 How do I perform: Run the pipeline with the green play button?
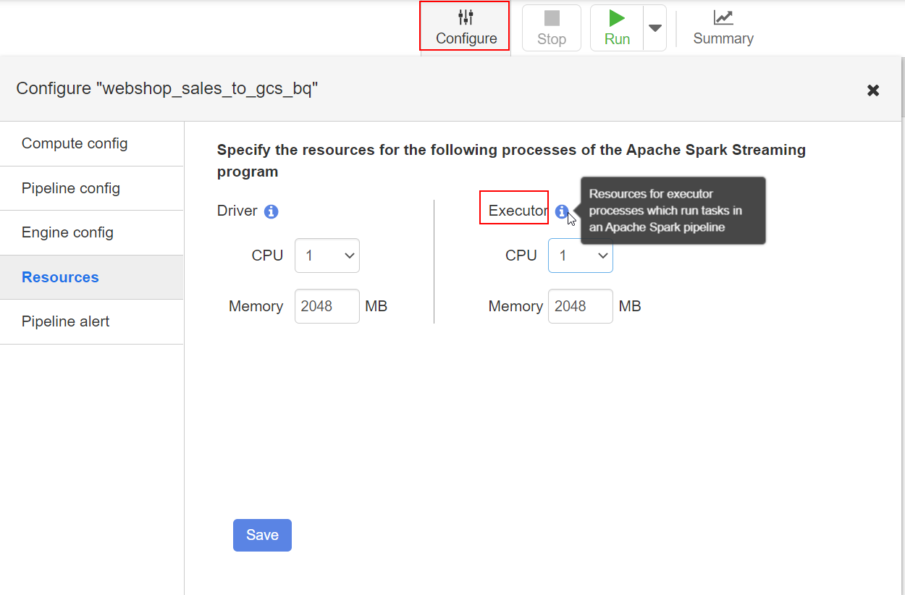coord(617,28)
